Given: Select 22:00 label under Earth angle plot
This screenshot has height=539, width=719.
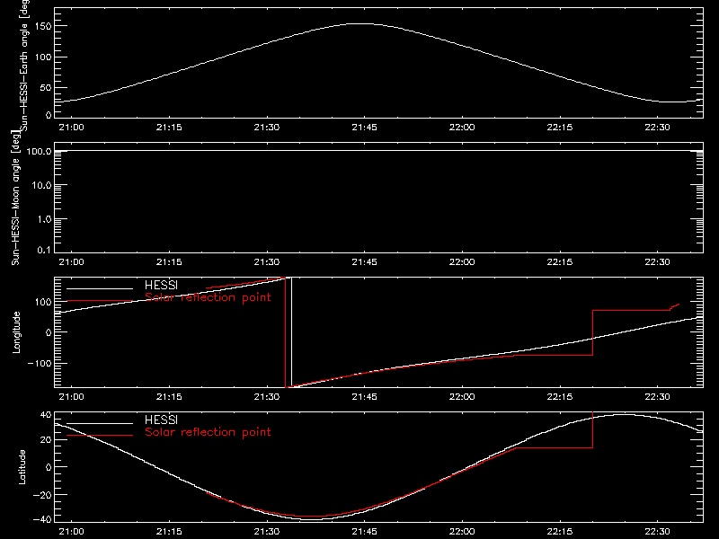Looking at the screenshot, I should pos(462,128).
